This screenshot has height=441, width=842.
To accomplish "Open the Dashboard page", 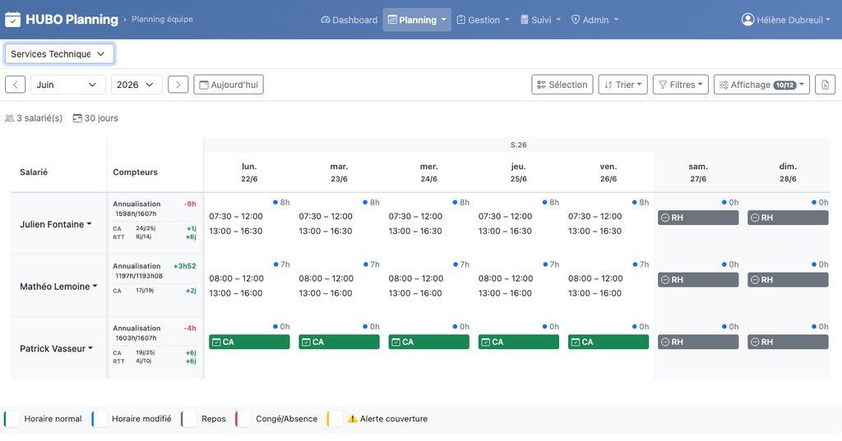I will (x=349, y=20).
